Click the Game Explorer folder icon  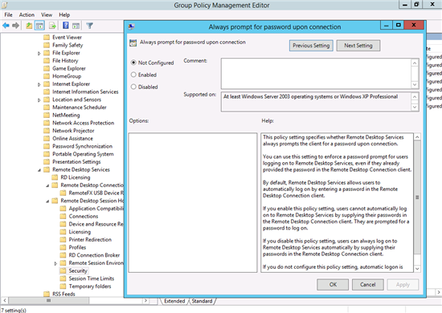(47, 68)
